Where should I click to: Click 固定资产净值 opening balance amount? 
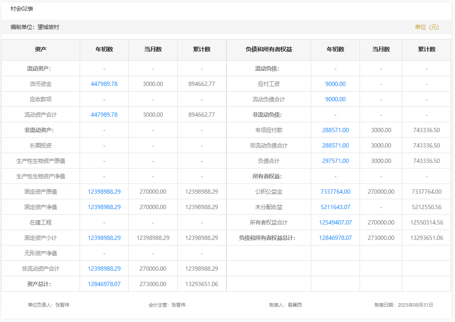[104, 207]
